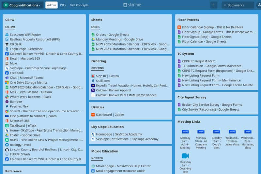The width and height of the screenshot is (261, 174).
Task: Open Coldwell Banker Real Estate Name Badges
Action: (x=126, y=95)
